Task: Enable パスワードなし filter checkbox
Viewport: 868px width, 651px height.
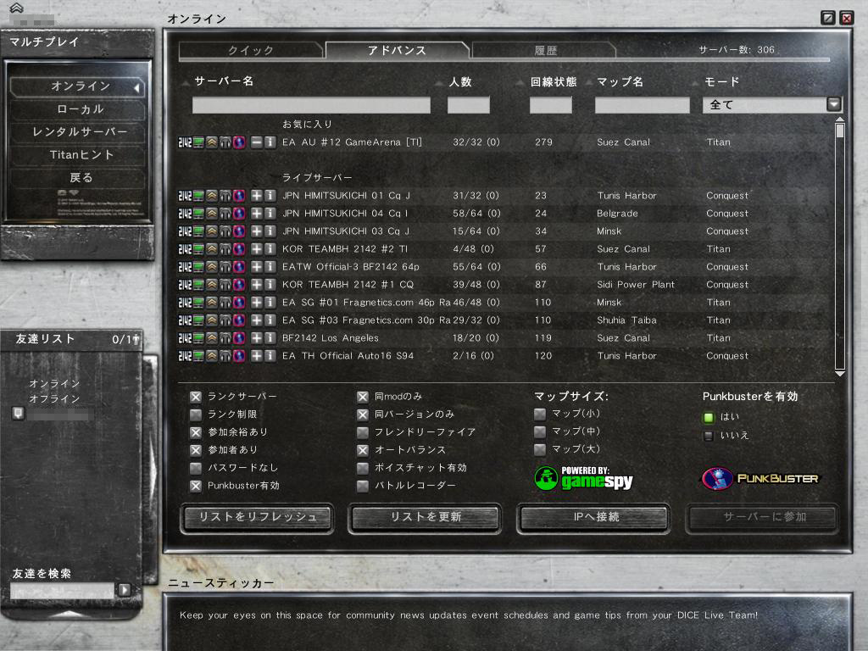Action: pos(196,468)
